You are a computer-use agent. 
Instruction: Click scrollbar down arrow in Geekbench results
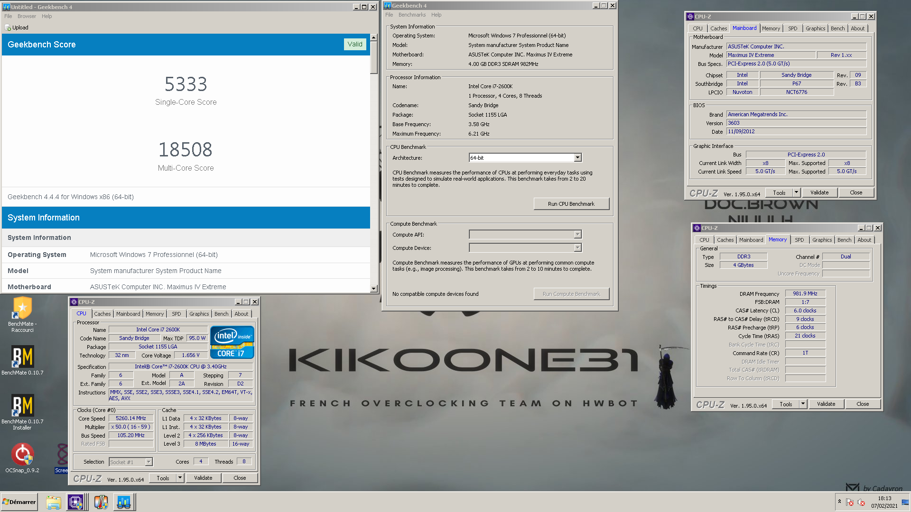(374, 289)
